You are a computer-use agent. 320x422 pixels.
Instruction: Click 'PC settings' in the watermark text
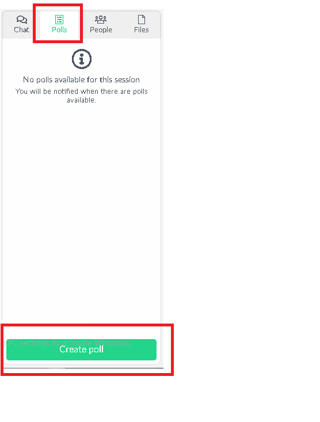coord(29,343)
